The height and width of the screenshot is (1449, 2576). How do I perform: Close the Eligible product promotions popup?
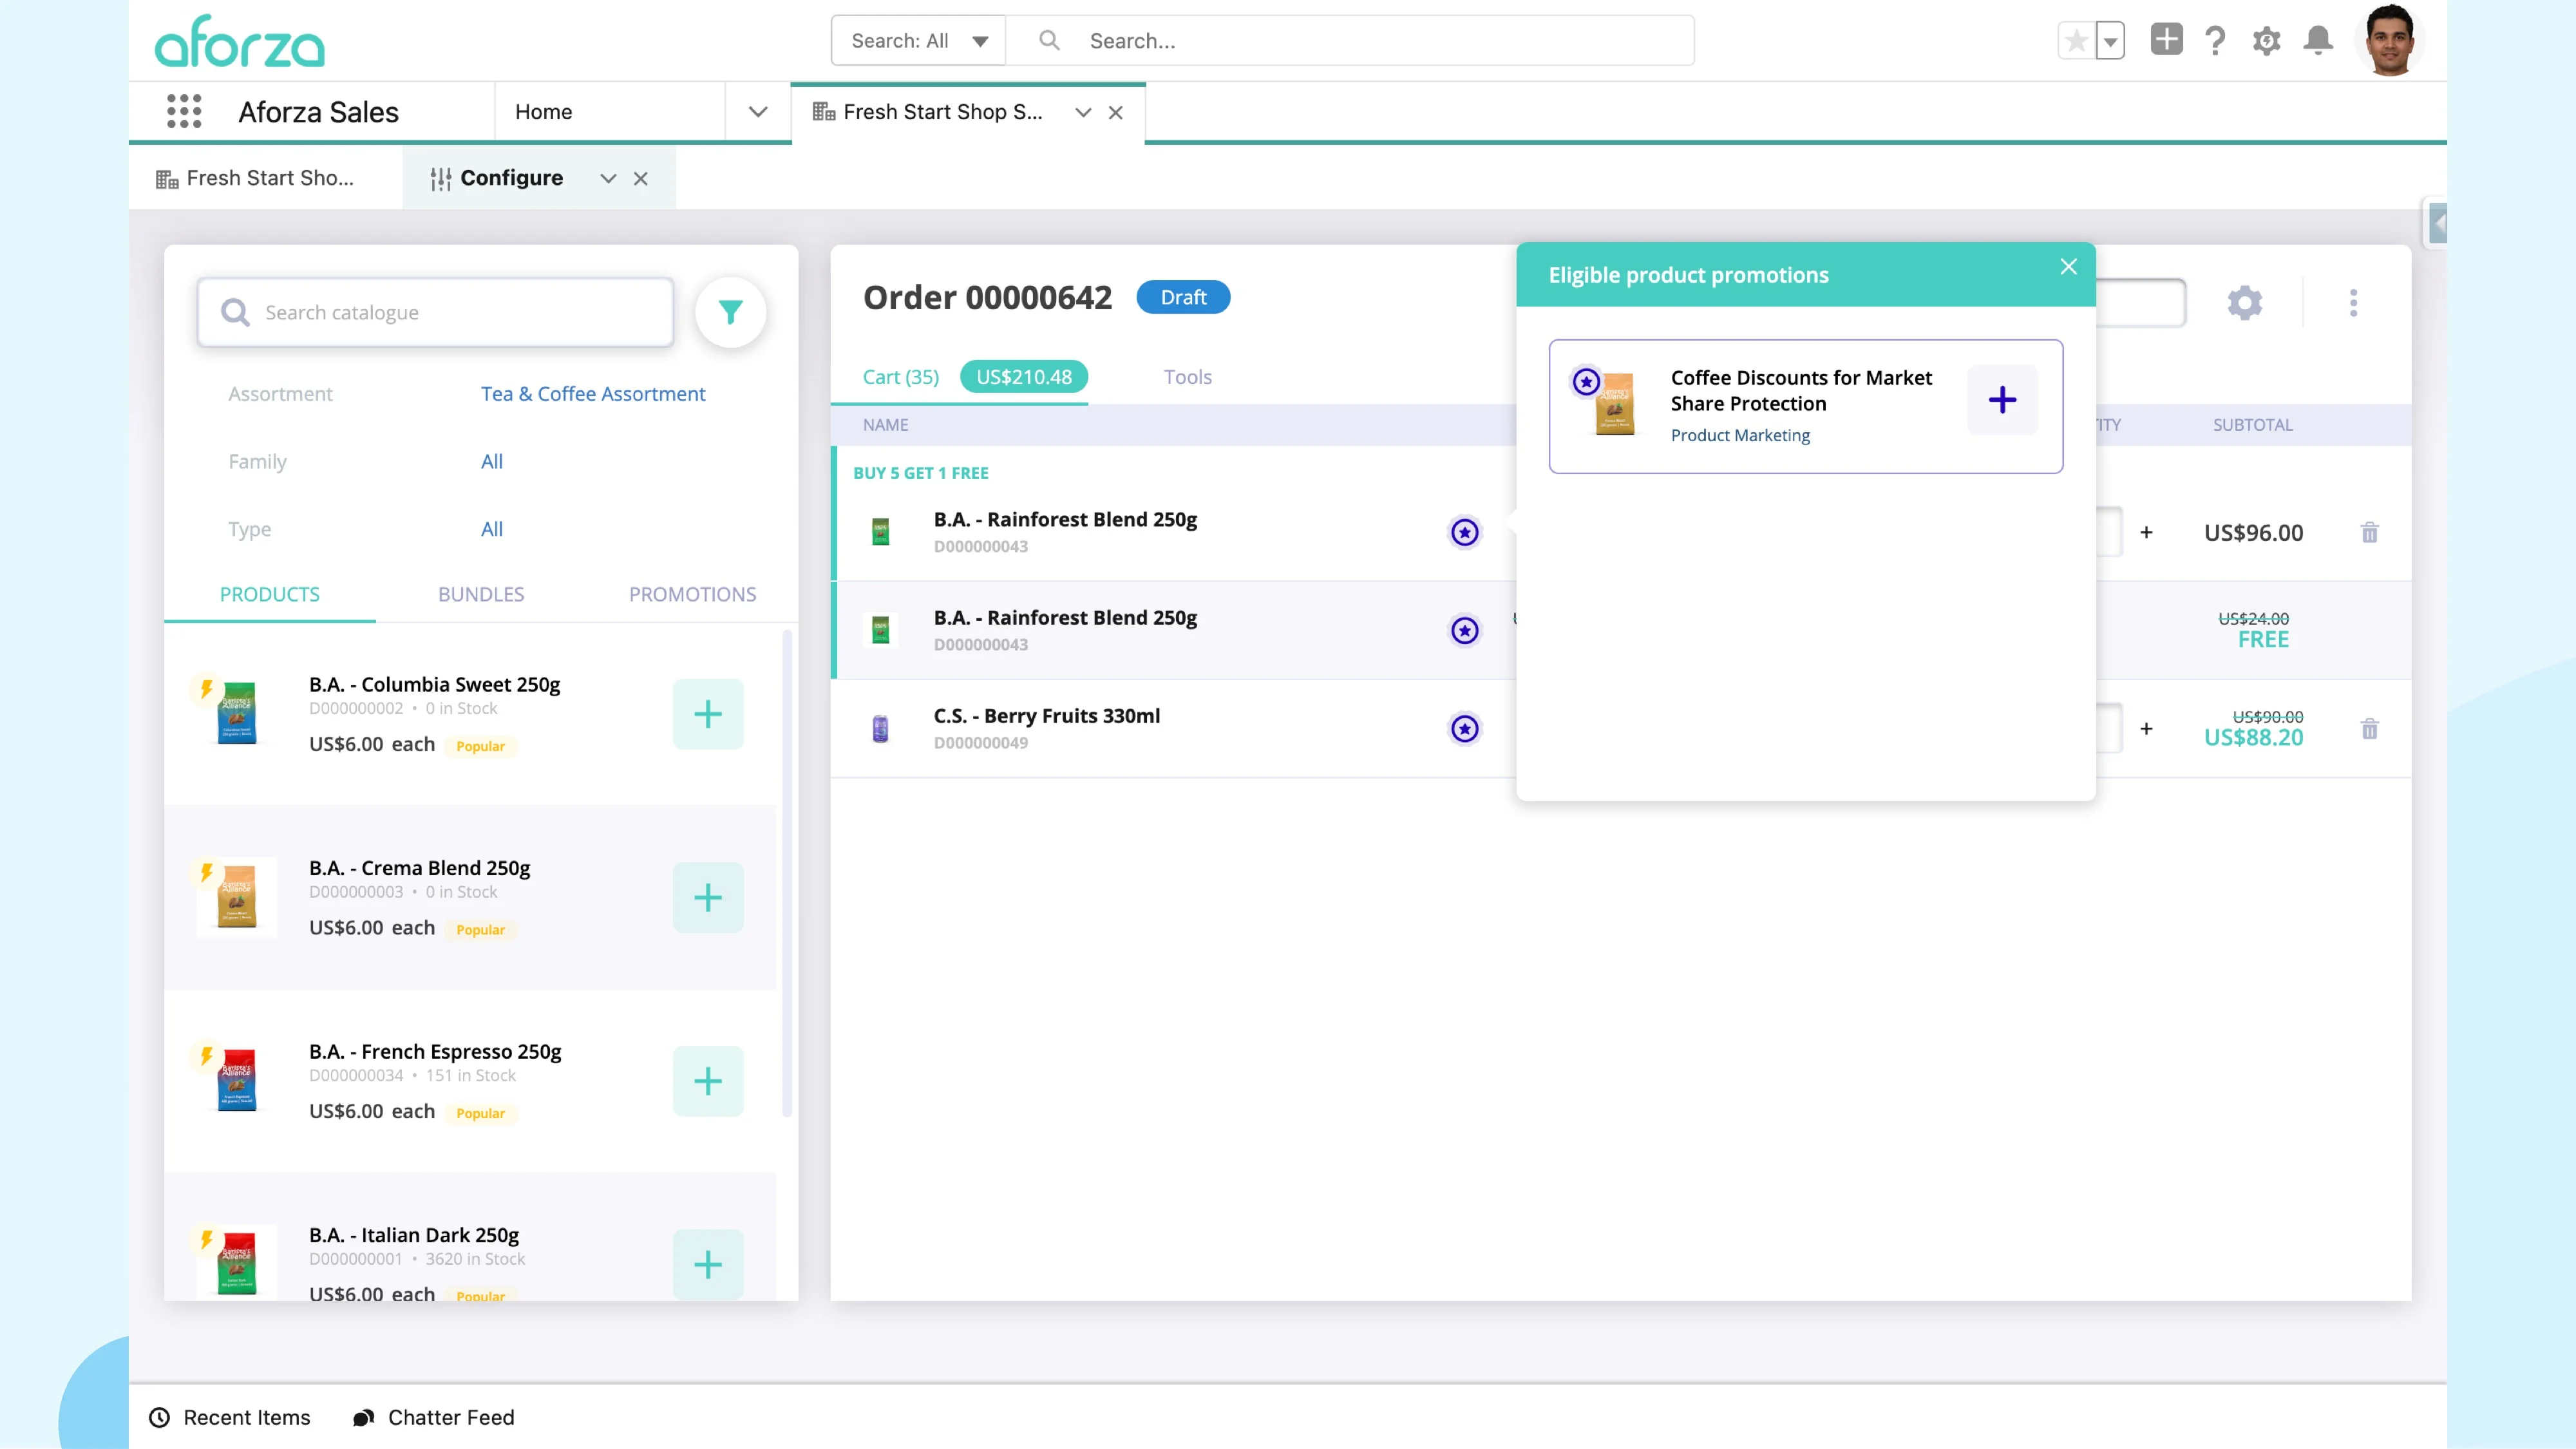tap(2069, 267)
